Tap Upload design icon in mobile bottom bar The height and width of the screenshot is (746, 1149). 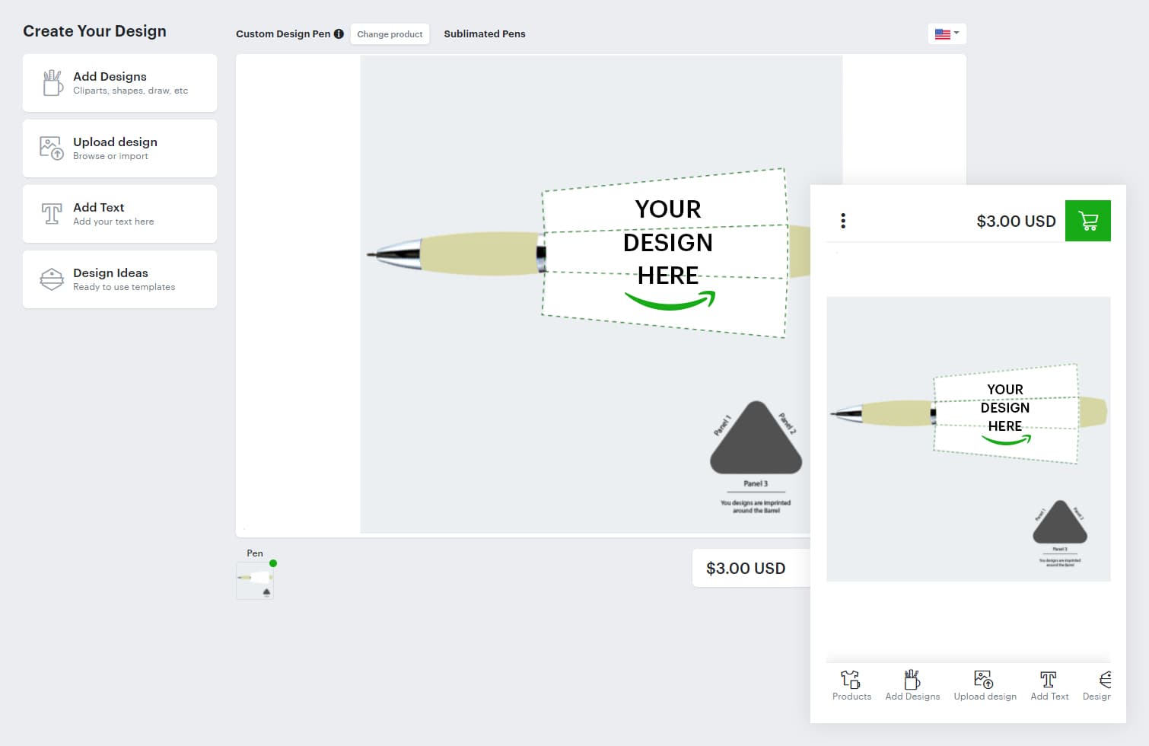click(x=985, y=685)
